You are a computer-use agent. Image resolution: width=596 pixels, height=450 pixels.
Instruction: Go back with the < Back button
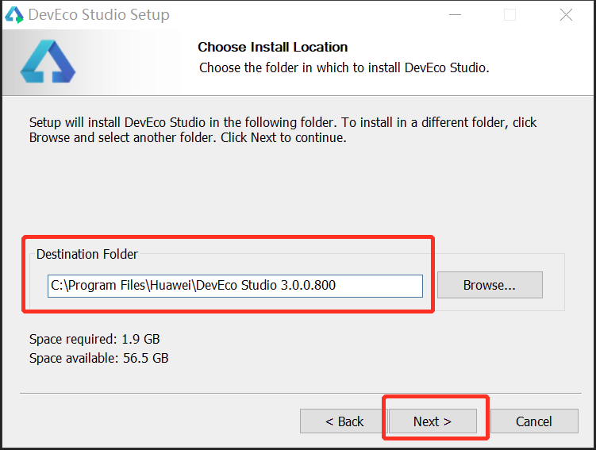coord(344,421)
